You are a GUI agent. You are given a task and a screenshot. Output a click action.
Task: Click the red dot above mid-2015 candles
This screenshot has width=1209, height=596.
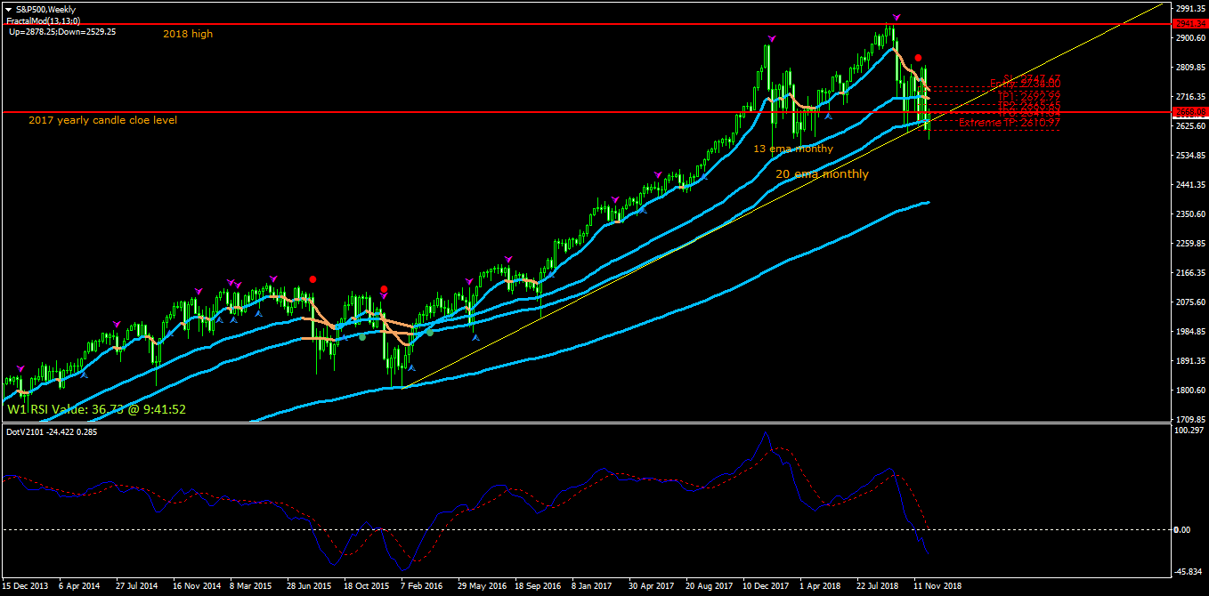312,279
